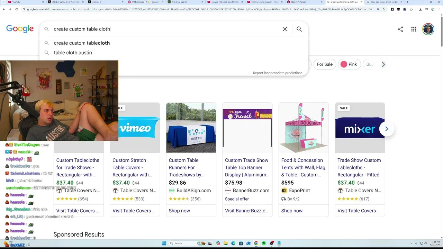Click the Windows taskbar Search box
The width and height of the screenshot is (443, 249).
pyautogui.click(x=187, y=243)
